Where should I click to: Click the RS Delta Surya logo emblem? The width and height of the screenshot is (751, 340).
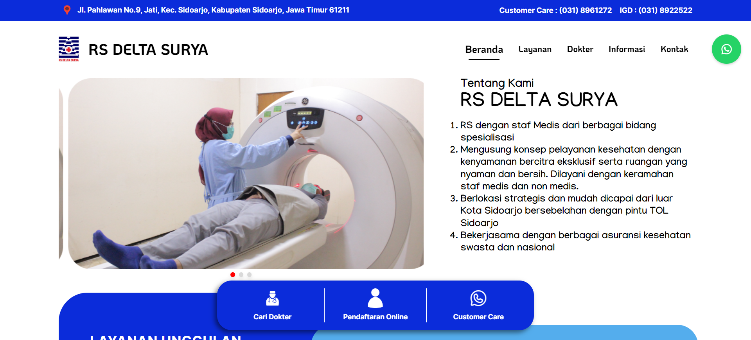pos(68,49)
